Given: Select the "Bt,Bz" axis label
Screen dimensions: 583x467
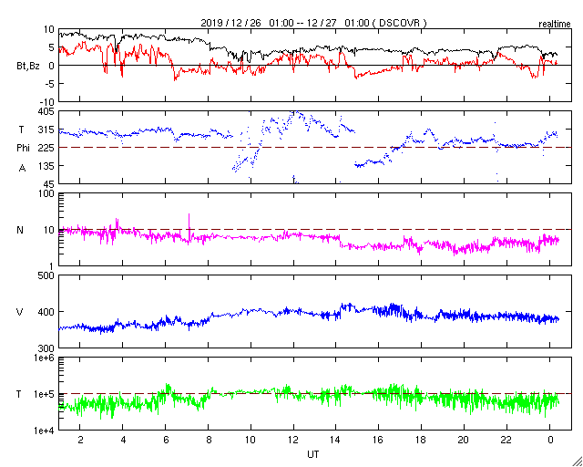Looking at the screenshot, I should click(x=28, y=67).
